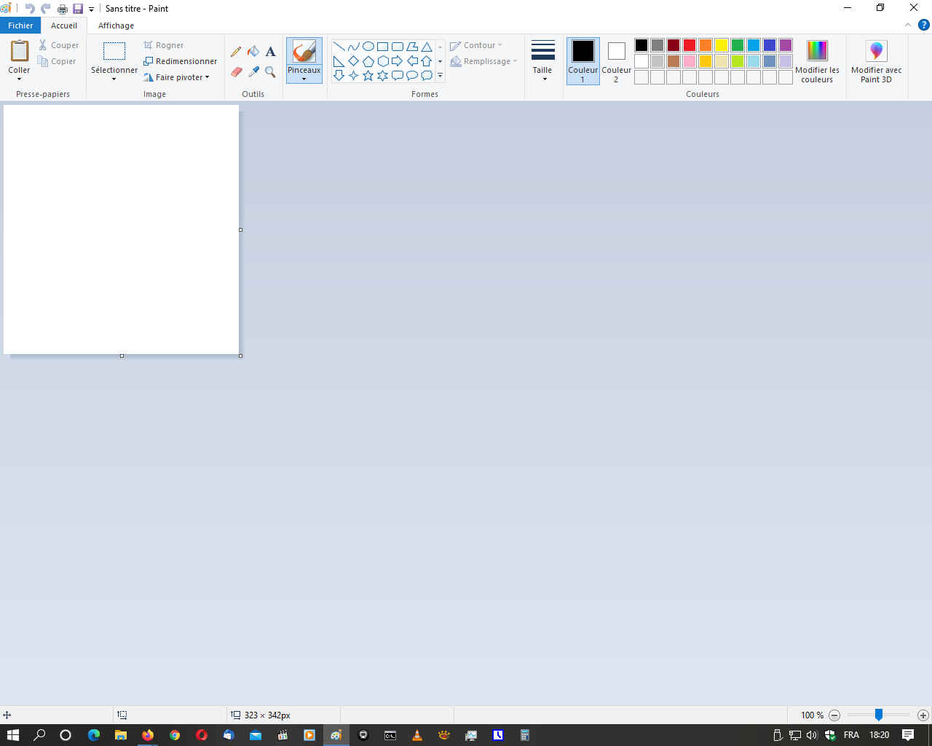932x746 pixels.
Task: Set Couleur 2 as the active color
Action: [x=617, y=61]
